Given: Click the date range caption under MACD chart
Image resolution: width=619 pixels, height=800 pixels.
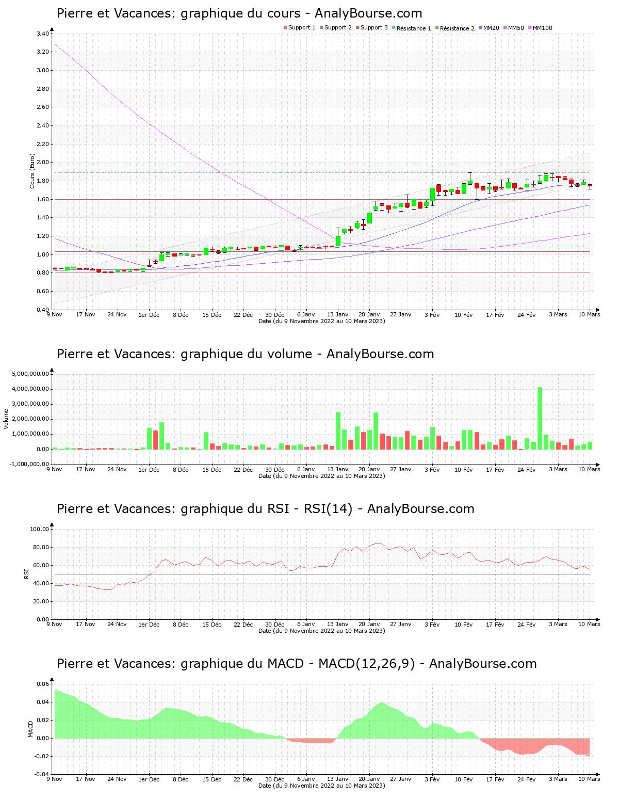Looking at the screenshot, I should (x=321, y=785).
